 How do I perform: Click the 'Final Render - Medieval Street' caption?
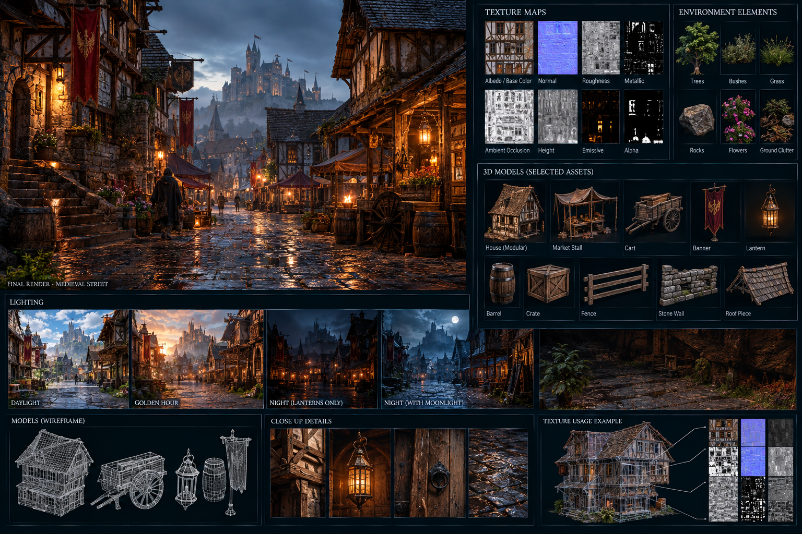pyautogui.click(x=57, y=284)
